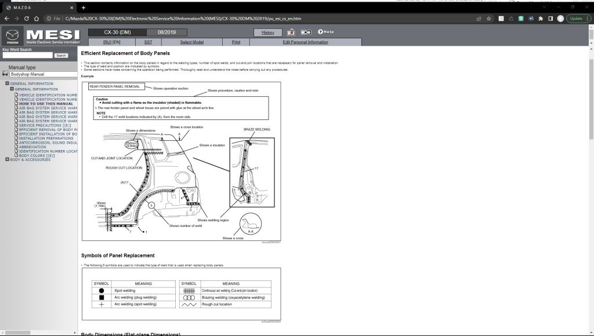Image resolution: width=594 pixels, height=336 pixels.
Task: Click the screen-transfer icon left of Help
Action: coord(306,32)
